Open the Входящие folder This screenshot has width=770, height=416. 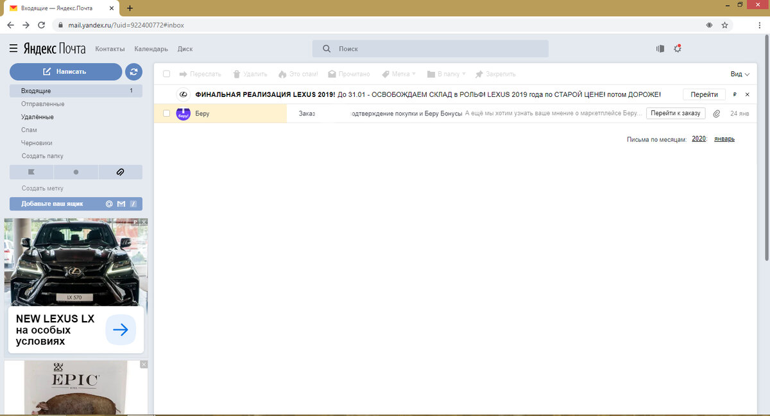coord(76,91)
